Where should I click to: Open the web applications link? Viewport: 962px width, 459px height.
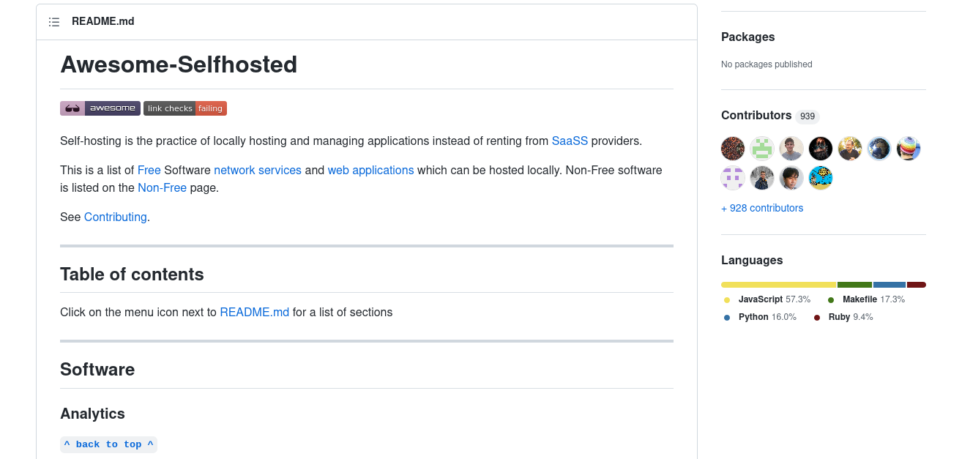click(370, 170)
